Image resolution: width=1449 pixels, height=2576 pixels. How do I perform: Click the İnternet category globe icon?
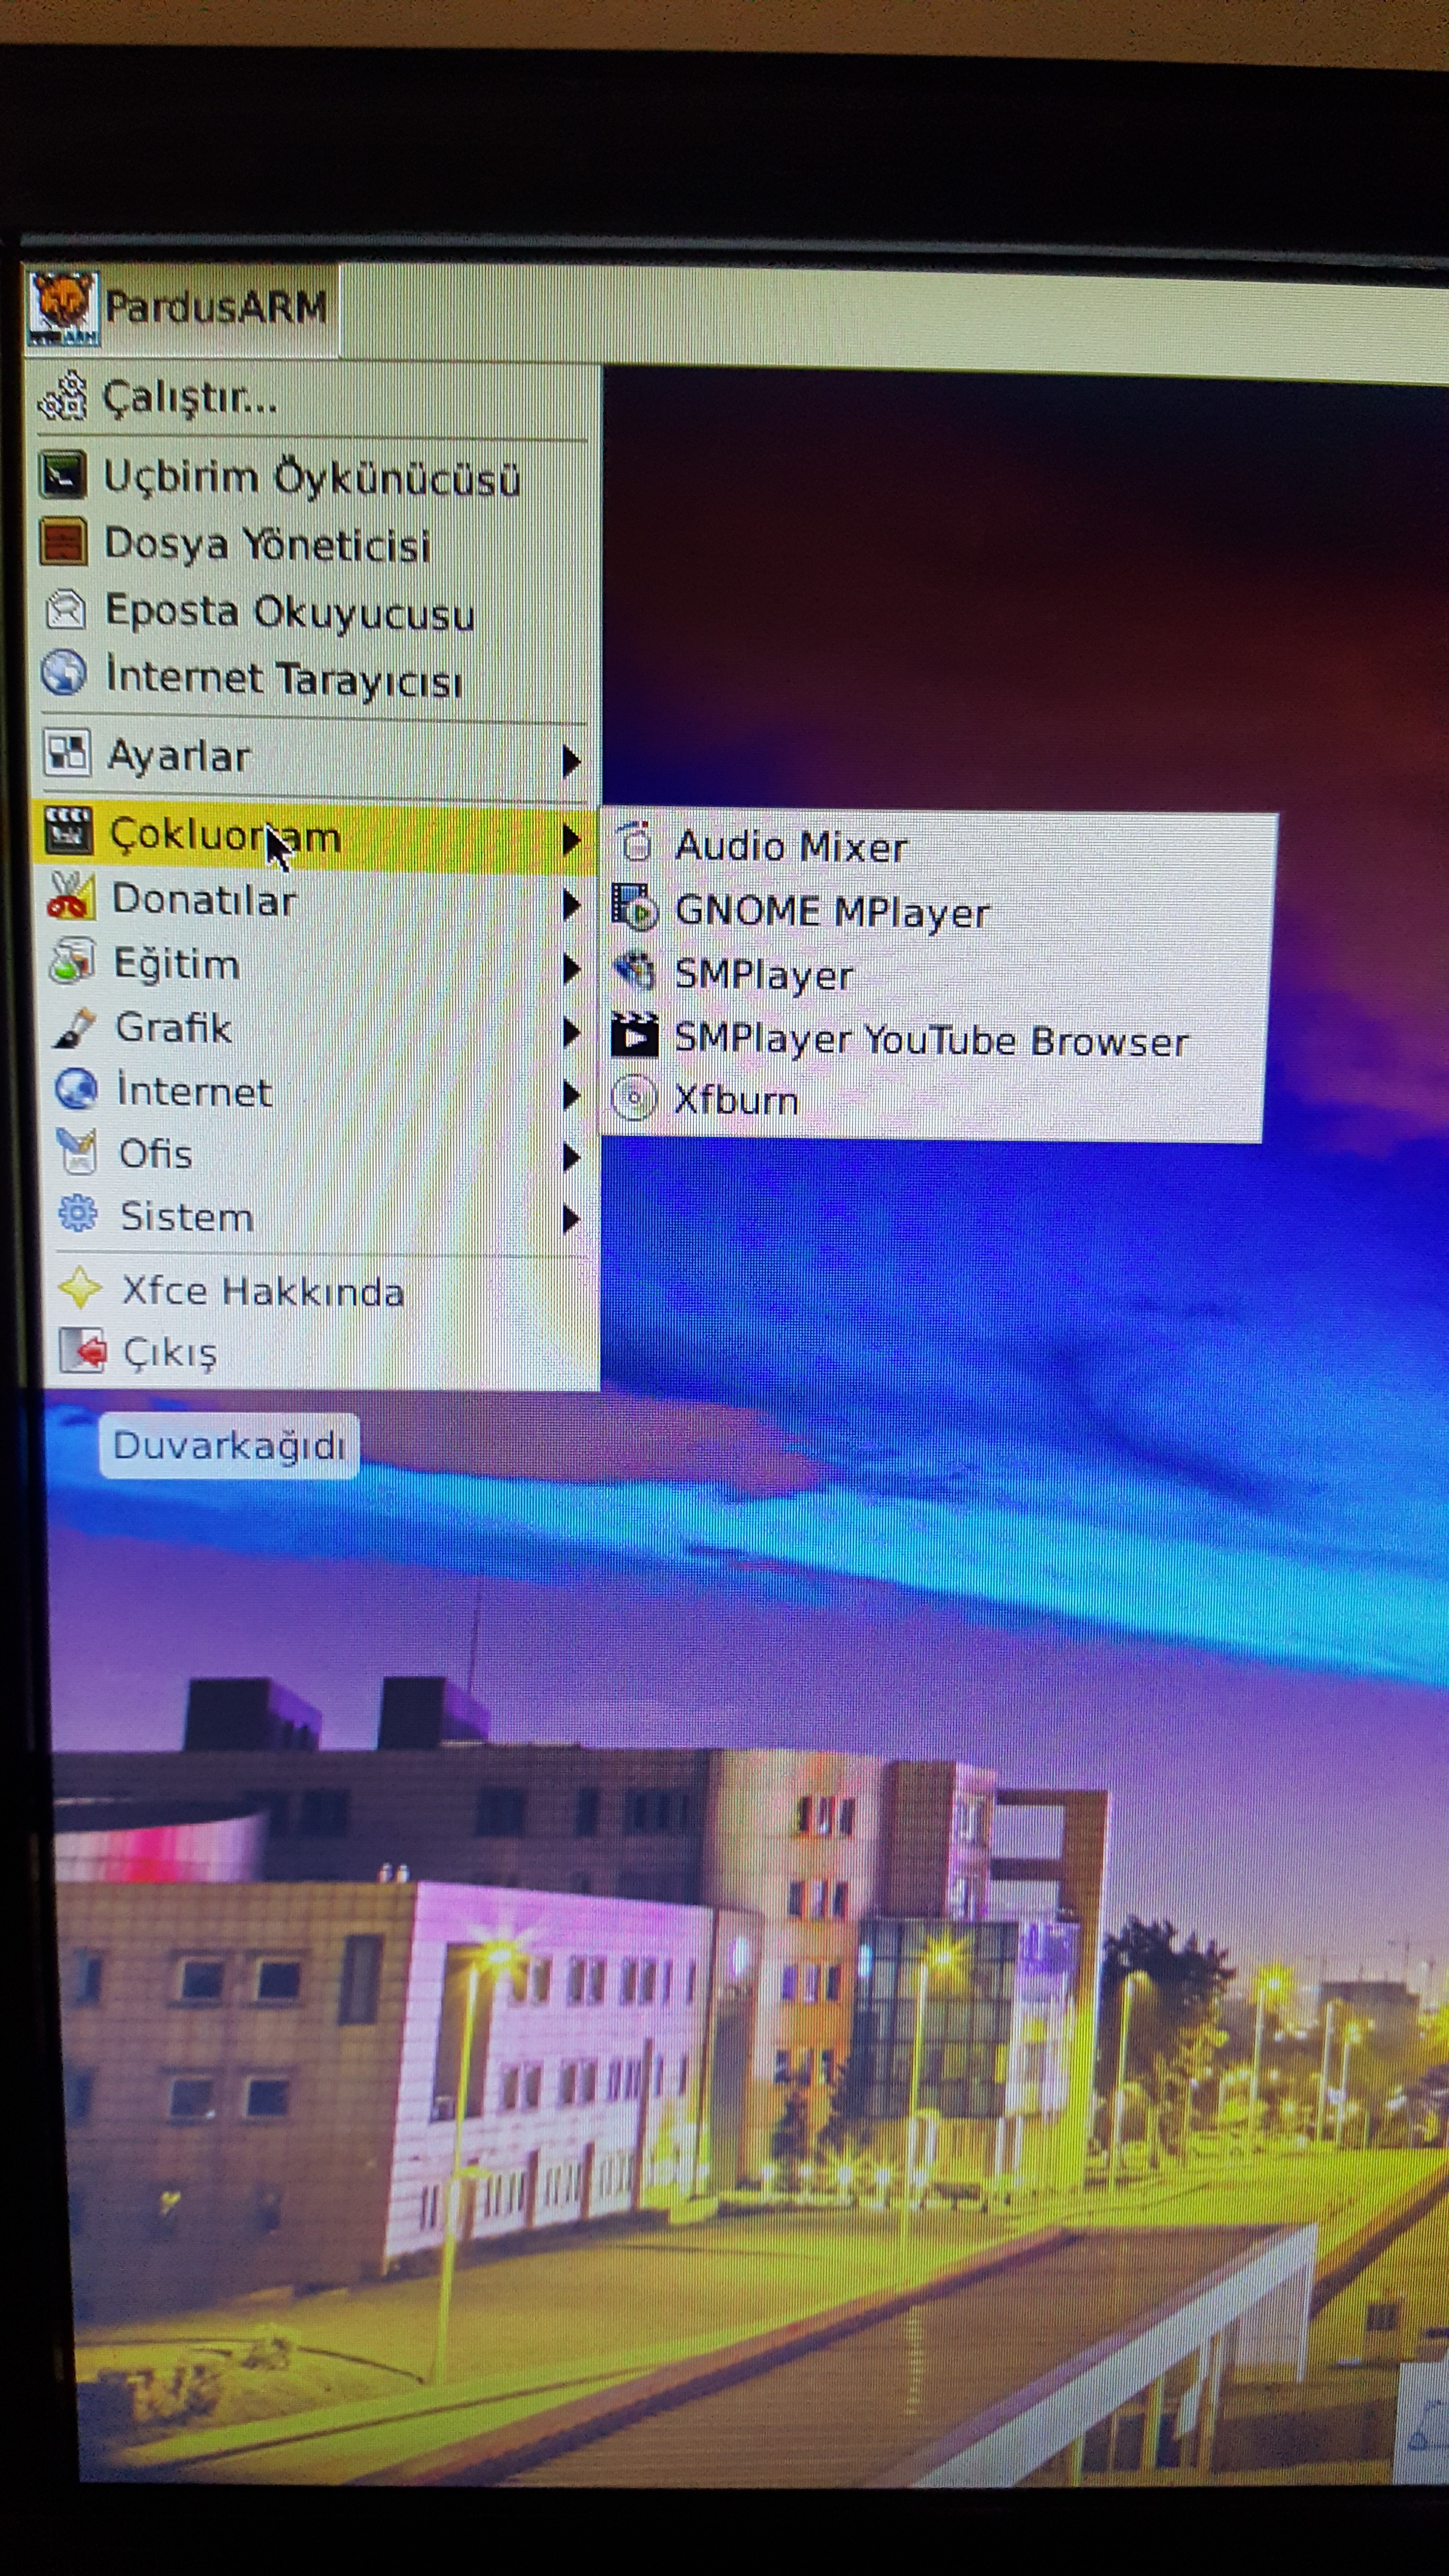point(76,1088)
